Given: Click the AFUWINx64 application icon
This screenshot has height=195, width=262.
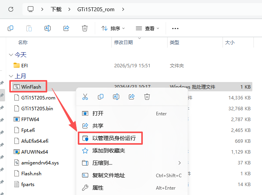Looking at the screenshot, I should point(17,152).
